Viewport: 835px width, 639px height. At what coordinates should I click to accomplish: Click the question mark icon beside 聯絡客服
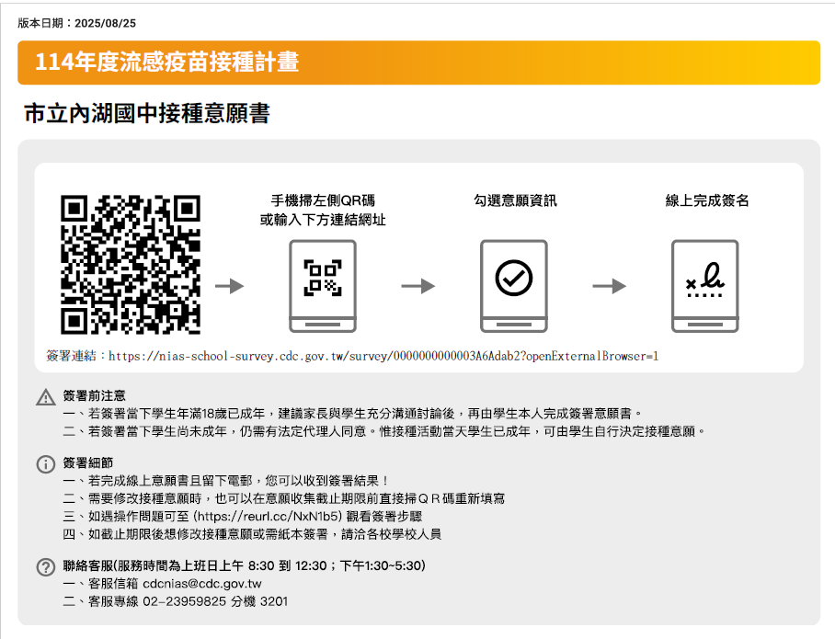tap(46, 566)
